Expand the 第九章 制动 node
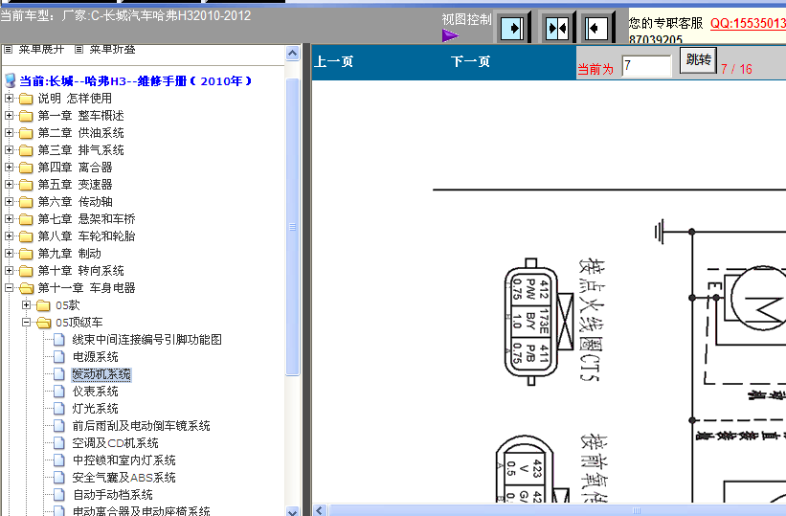 [x=9, y=254]
